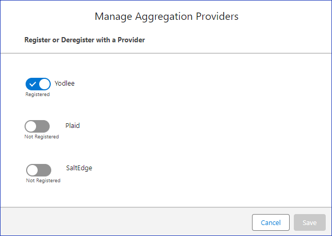Select the Plaid provider name label

73,126
